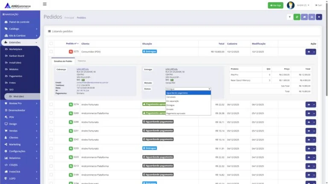Check the select-all checkbox in table header
This screenshot has height=184, width=328.
(x=51, y=43)
